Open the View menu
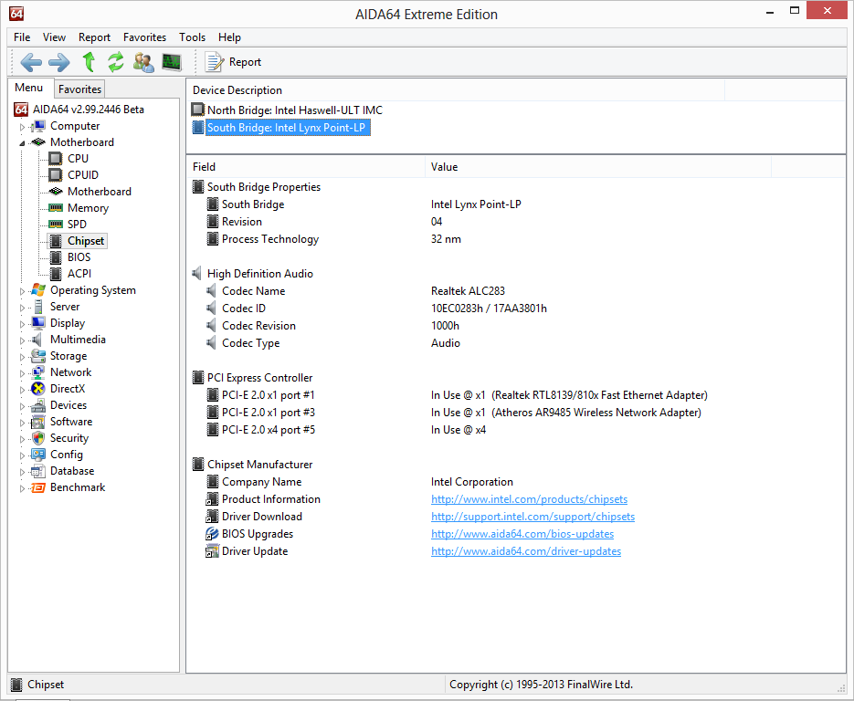Screen dimensions: 854x701 click(x=54, y=37)
